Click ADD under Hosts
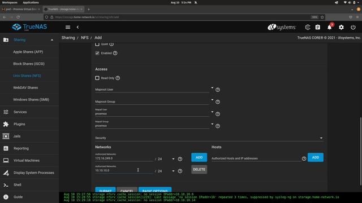 316,157
